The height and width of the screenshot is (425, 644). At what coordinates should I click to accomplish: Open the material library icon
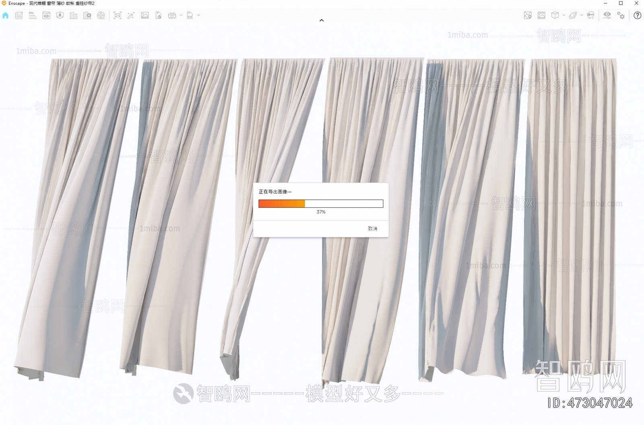(x=541, y=16)
